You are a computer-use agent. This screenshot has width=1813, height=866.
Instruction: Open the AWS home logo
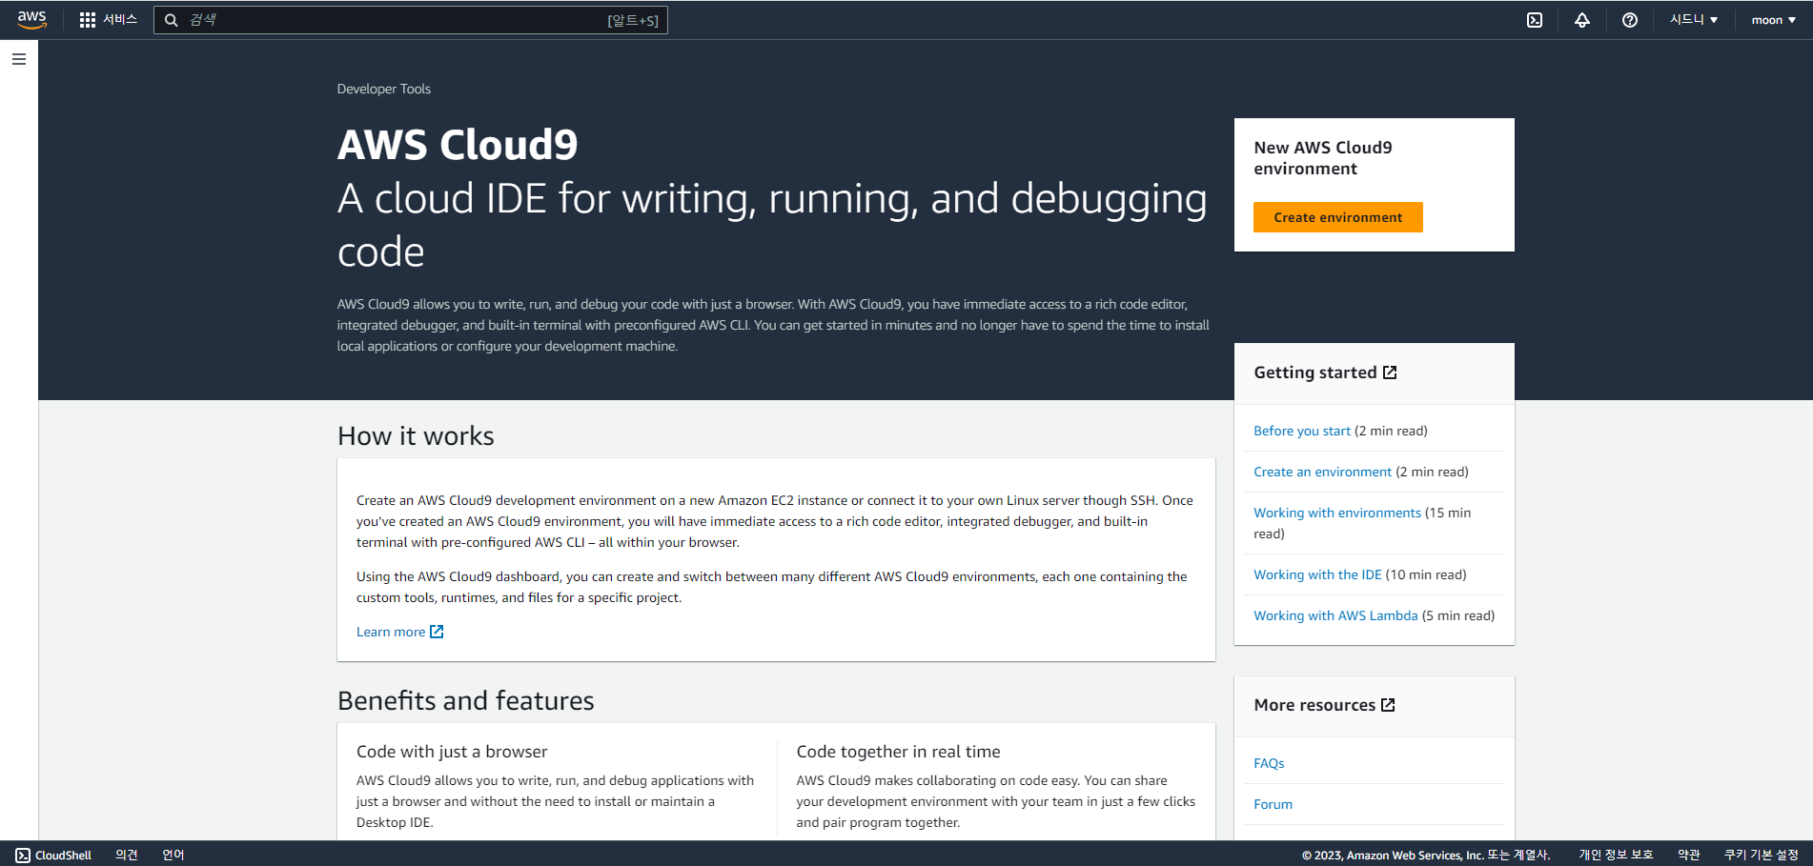point(31,19)
